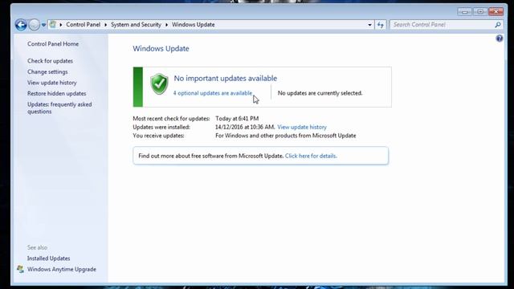Maximize the Windows Update window
This screenshot has height=289, width=514.
(480, 12)
